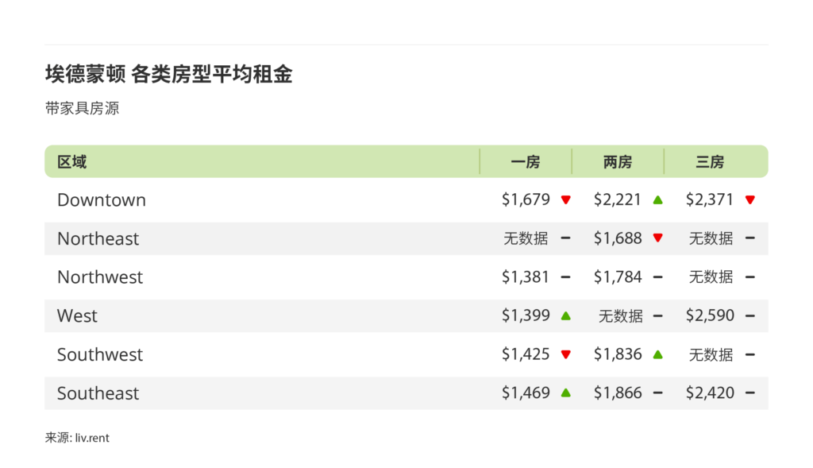Click green up arrow beside Southwest $1,836
The width and height of the screenshot is (813, 468).
click(x=657, y=354)
